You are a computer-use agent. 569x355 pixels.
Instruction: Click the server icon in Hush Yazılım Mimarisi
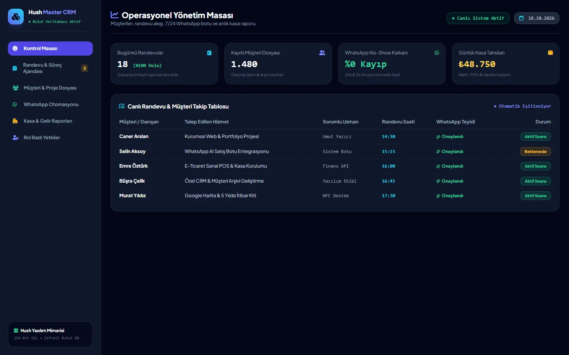[16, 331]
